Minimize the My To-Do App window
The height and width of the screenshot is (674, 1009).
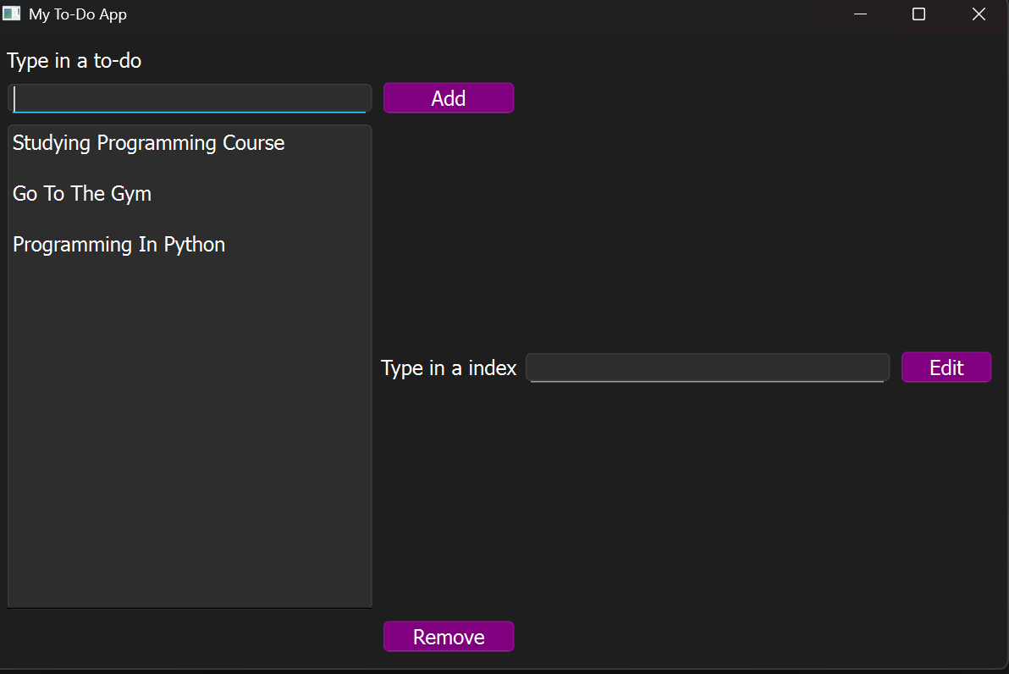(860, 14)
